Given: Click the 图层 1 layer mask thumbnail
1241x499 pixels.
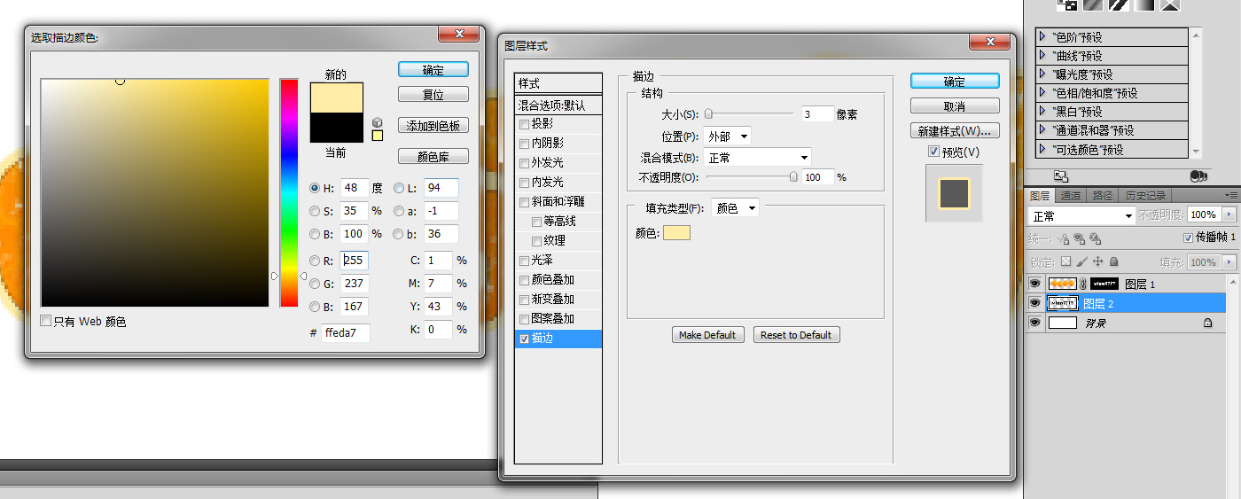Looking at the screenshot, I should click(1104, 285).
